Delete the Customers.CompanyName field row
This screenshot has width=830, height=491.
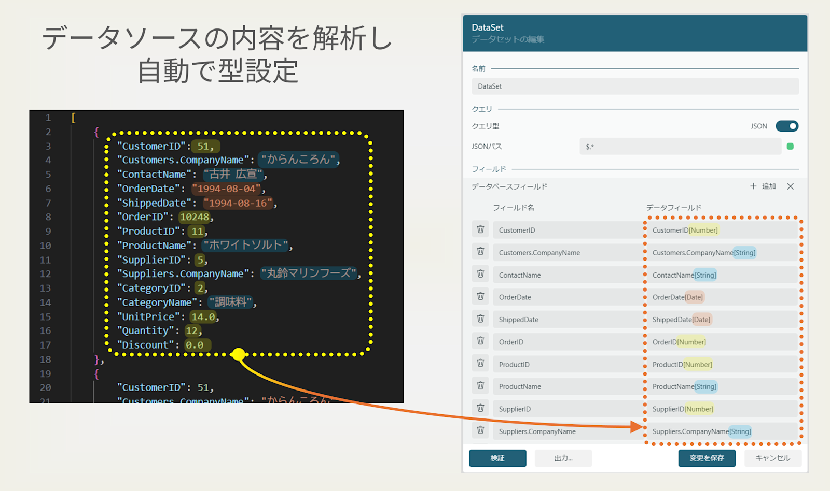480,252
